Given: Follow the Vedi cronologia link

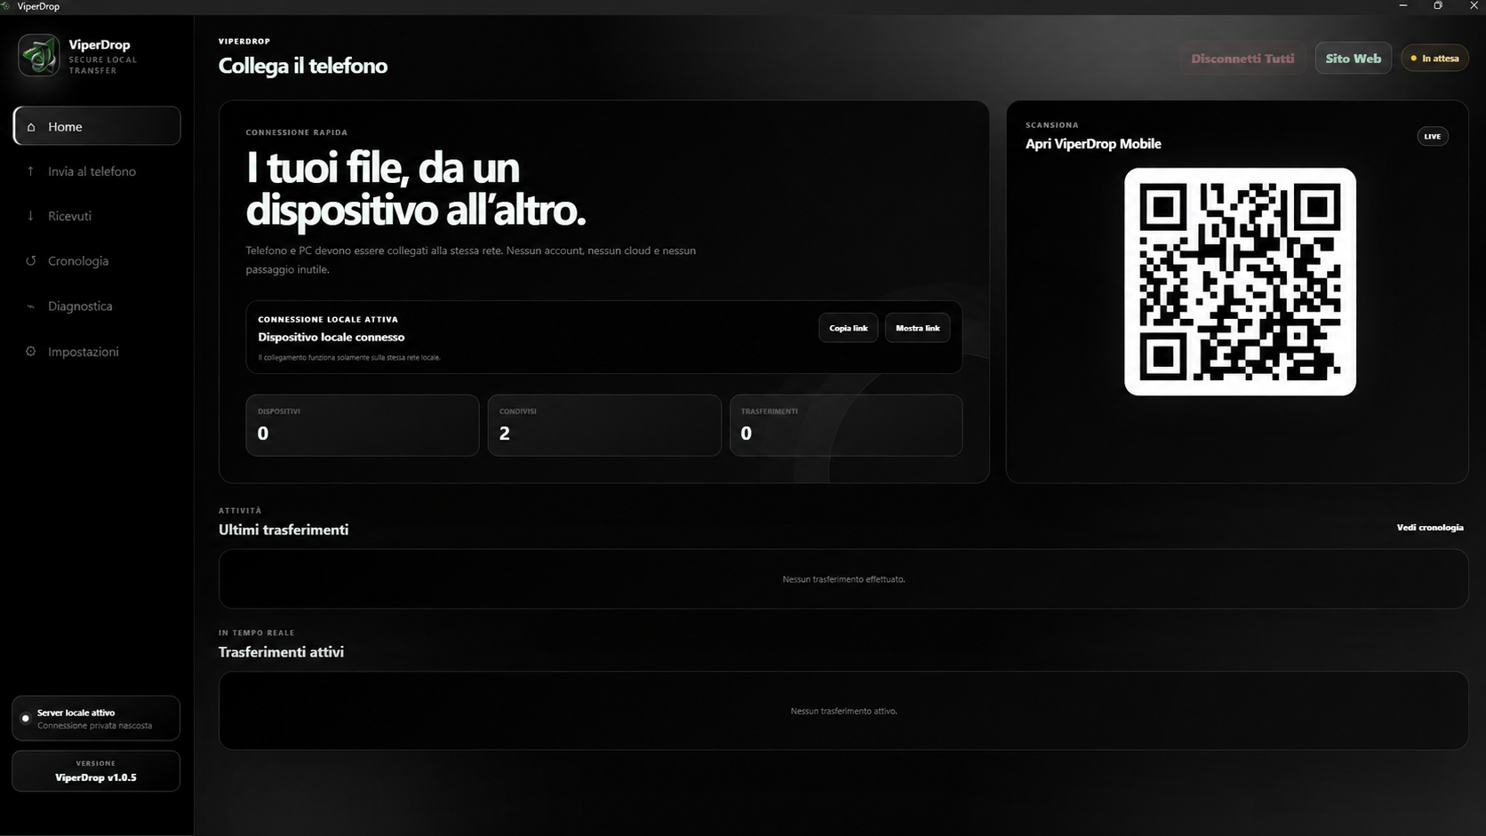Looking at the screenshot, I should coord(1429,528).
